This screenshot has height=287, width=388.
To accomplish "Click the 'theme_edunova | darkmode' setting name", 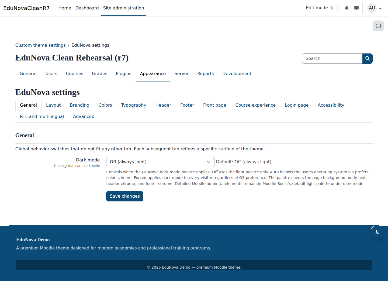I will (x=77, y=166).
